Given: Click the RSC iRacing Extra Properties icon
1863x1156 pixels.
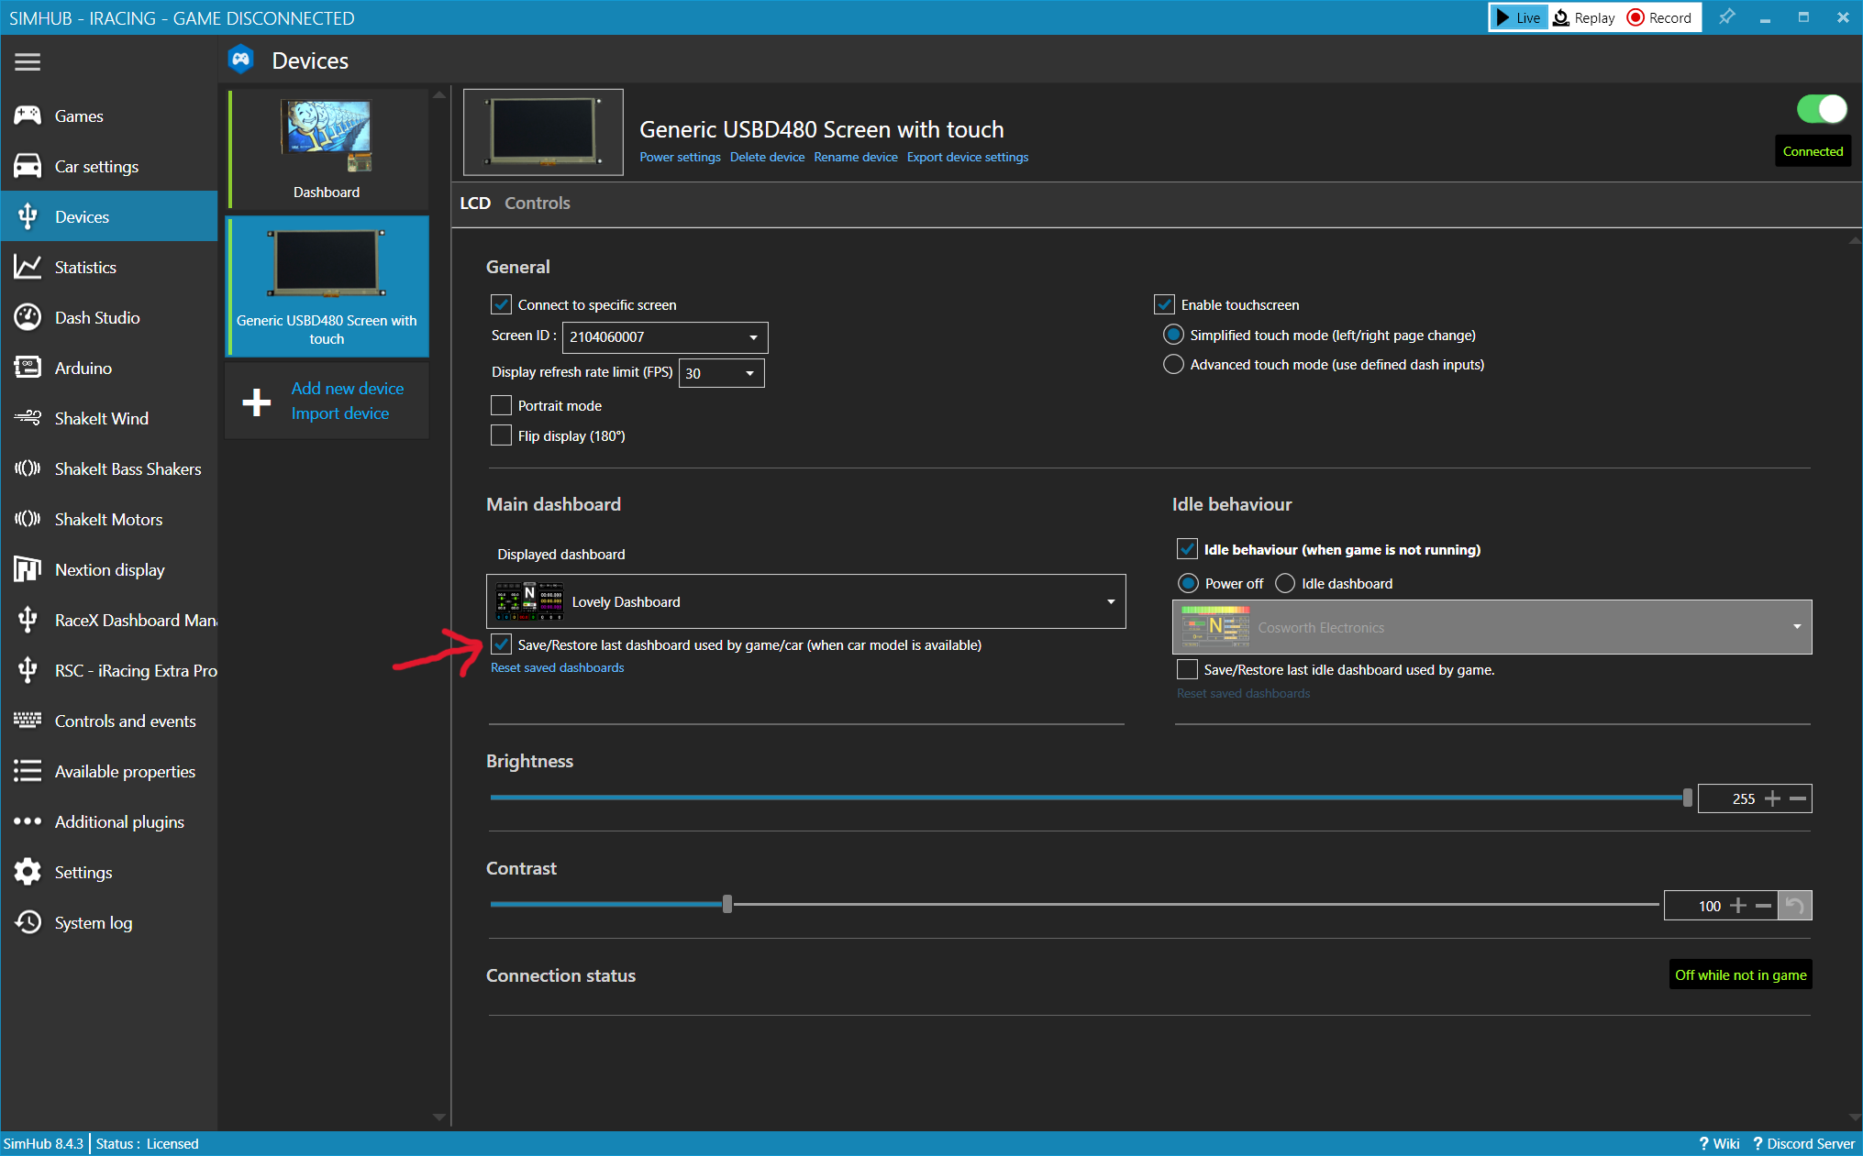Looking at the screenshot, I should [x=28, y=670].
